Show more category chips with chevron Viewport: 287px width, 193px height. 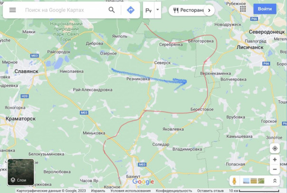coord(209,10)
